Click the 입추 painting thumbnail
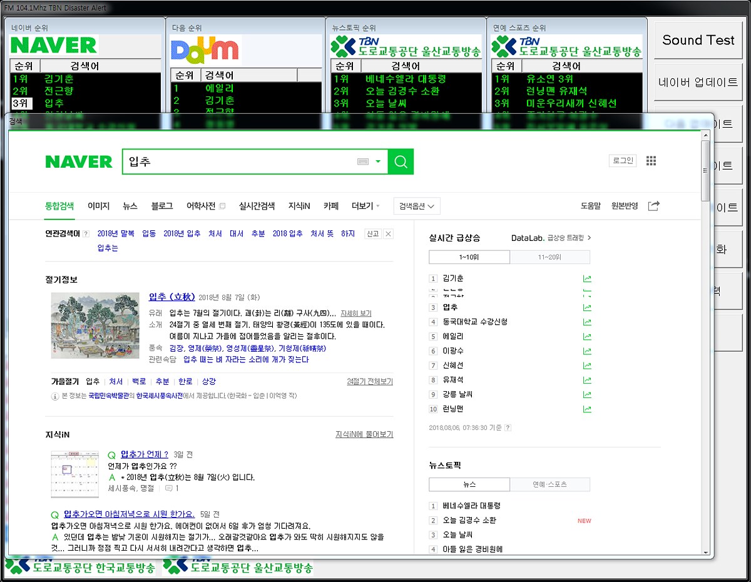 click(95, 325)
